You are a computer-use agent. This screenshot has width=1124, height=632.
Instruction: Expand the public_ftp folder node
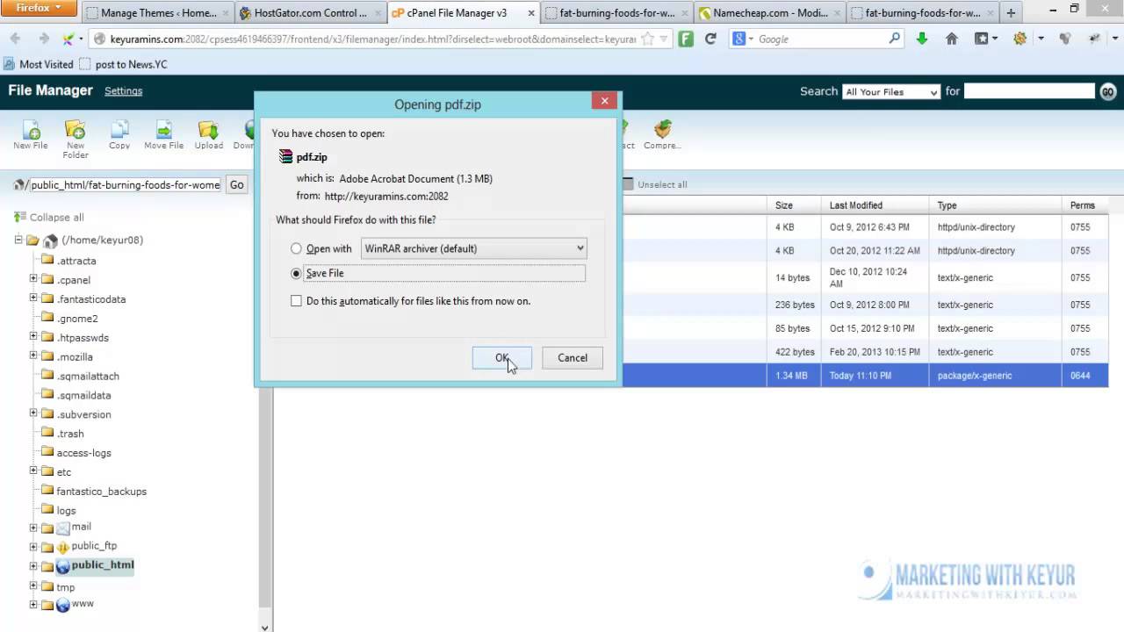[33, 547]
